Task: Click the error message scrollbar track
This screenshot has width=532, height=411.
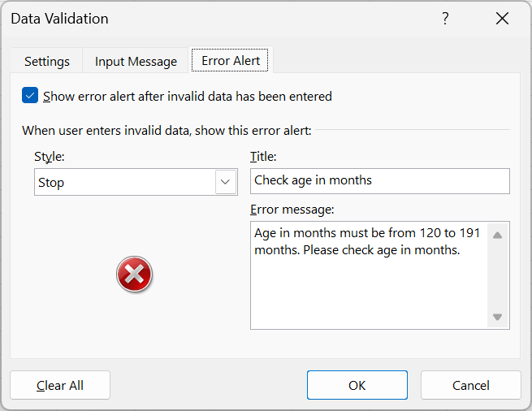Action: tap(497, 276)
